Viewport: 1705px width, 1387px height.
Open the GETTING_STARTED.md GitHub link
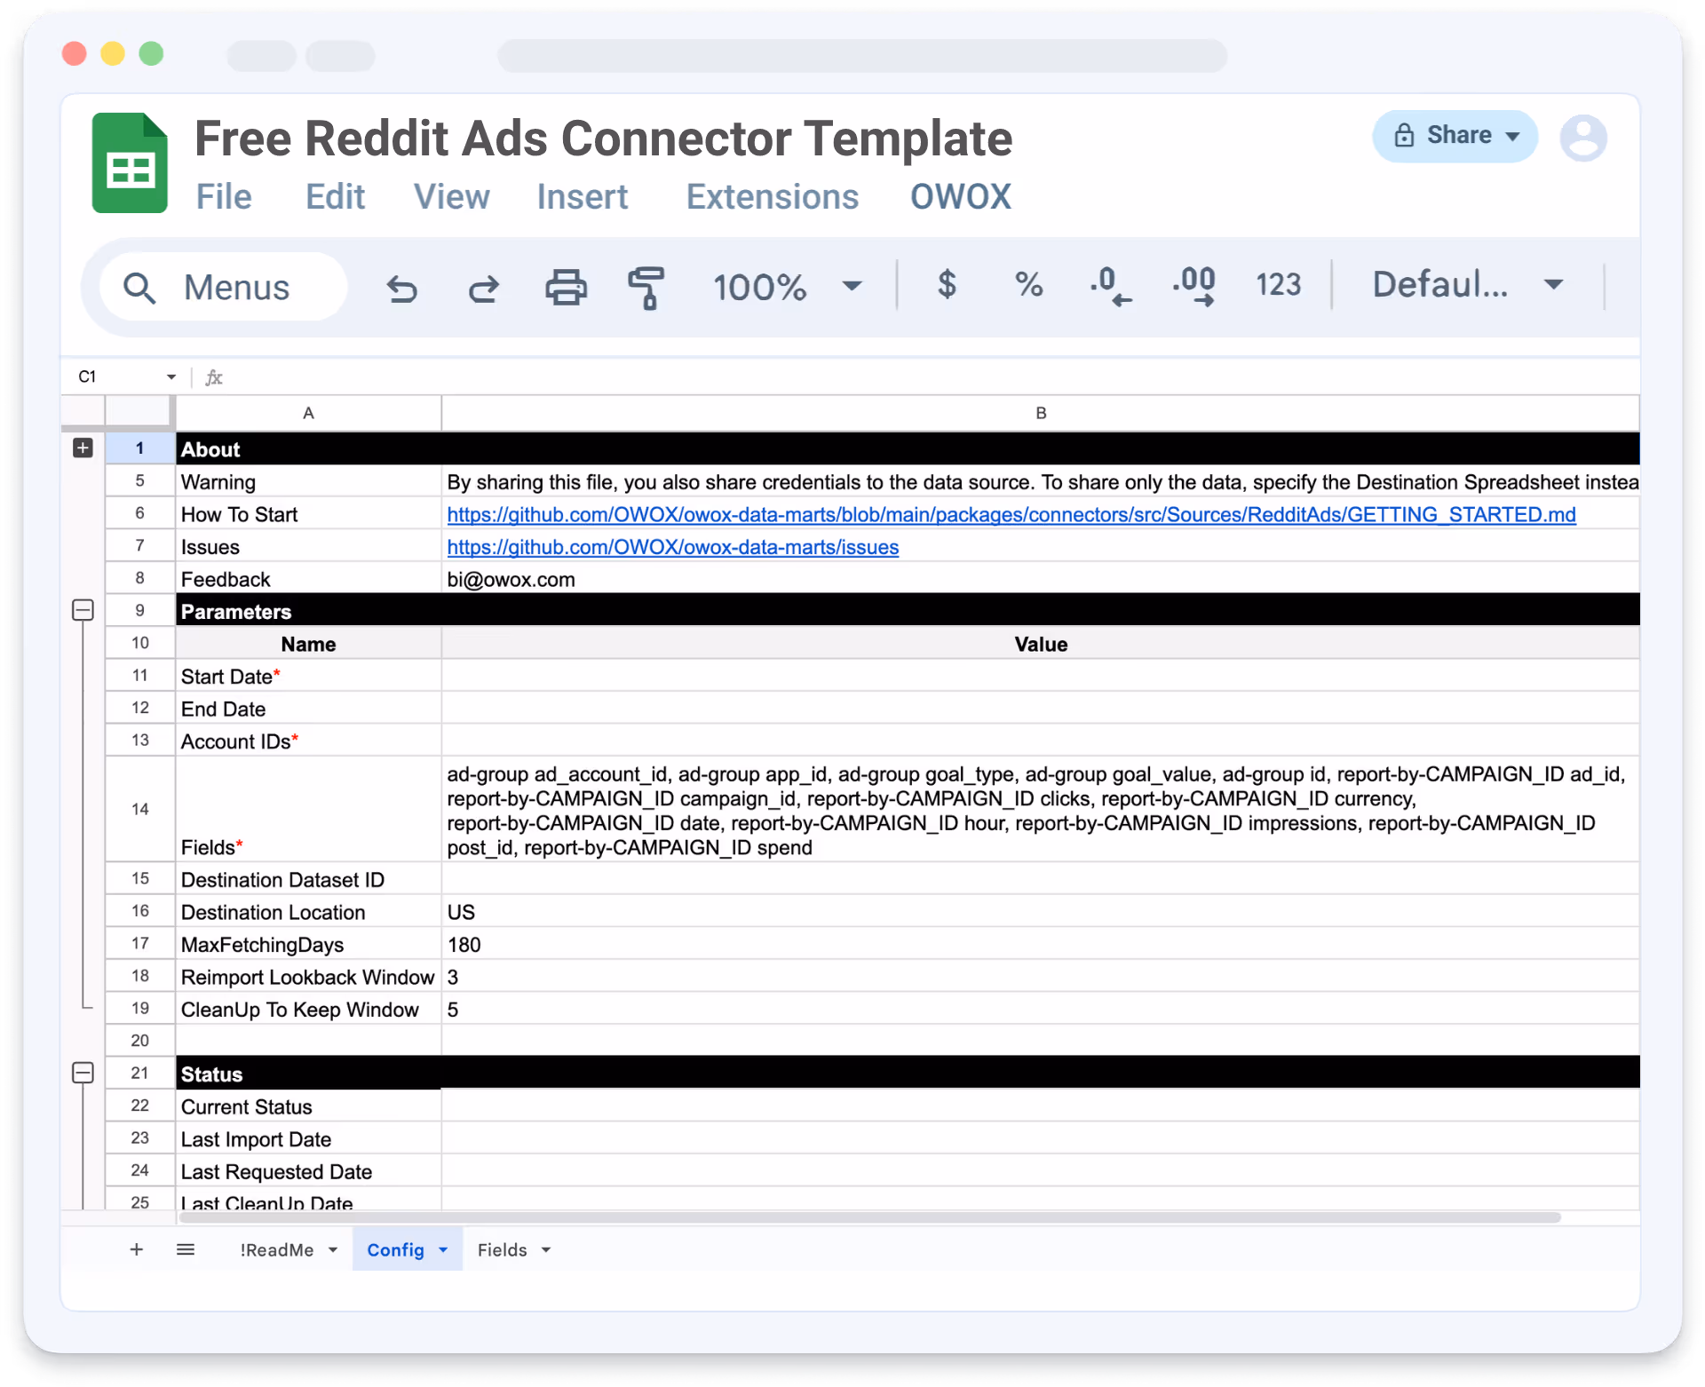point(1011,515)
